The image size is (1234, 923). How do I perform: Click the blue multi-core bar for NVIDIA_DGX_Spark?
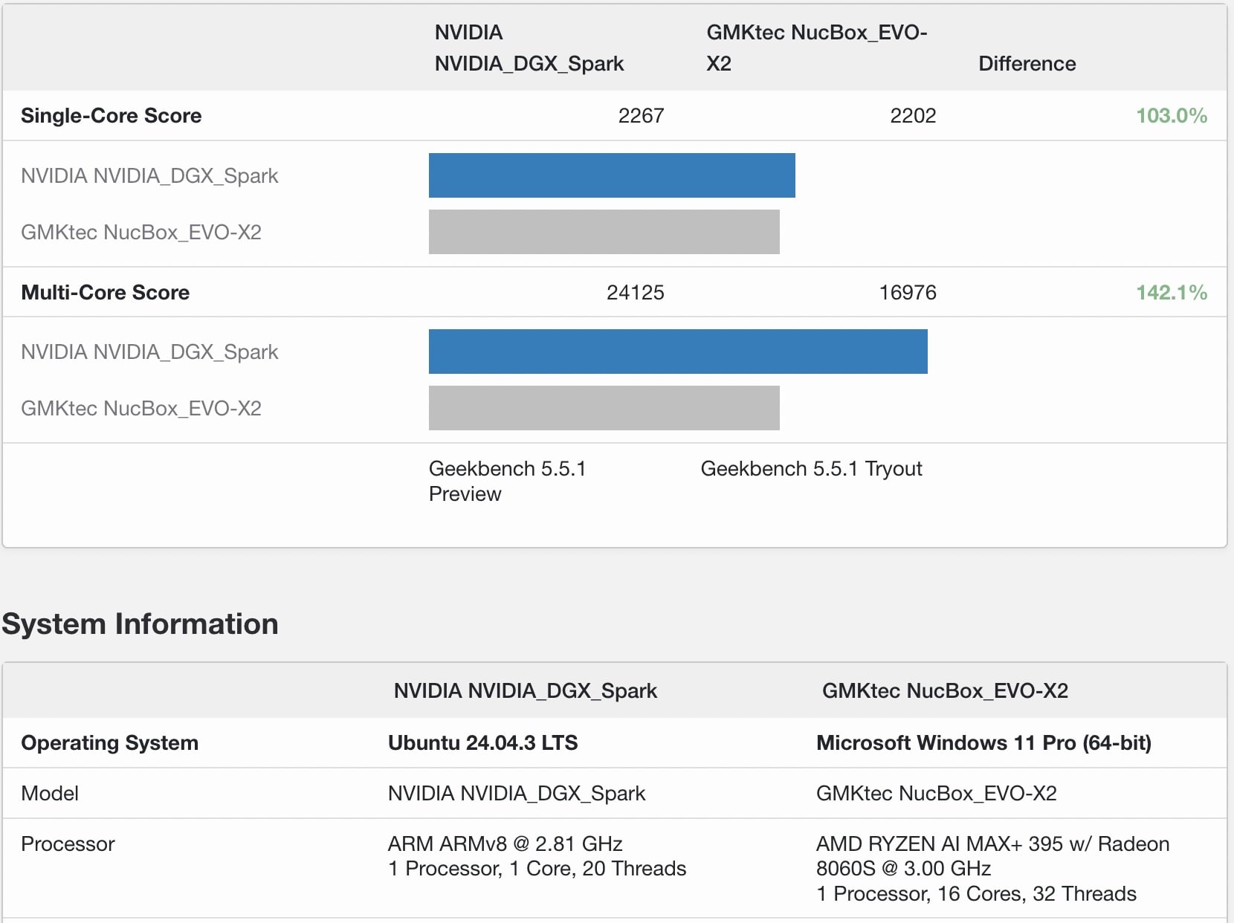(x=676, y=352)
